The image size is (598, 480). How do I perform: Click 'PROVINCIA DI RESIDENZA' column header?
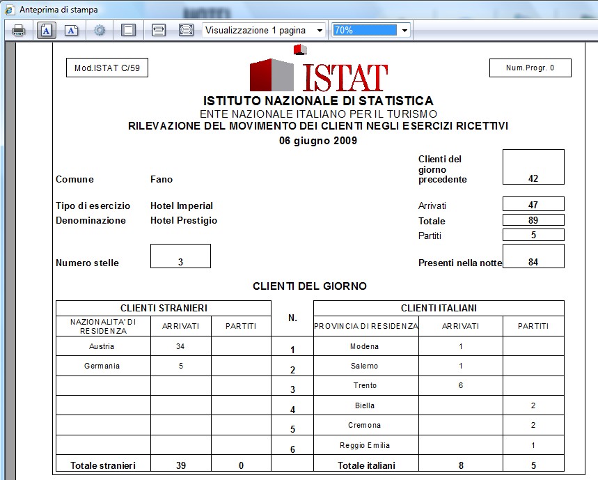pos(366,326)
